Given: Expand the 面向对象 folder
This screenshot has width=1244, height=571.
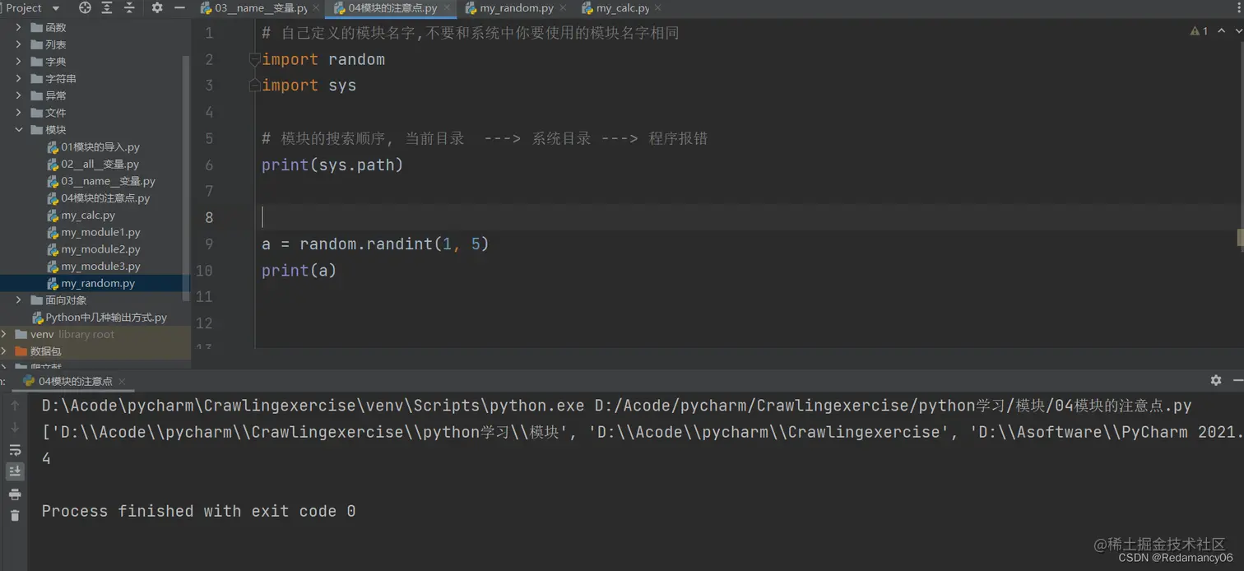Looking at the screenshot, I should click(x=19, y=300).
